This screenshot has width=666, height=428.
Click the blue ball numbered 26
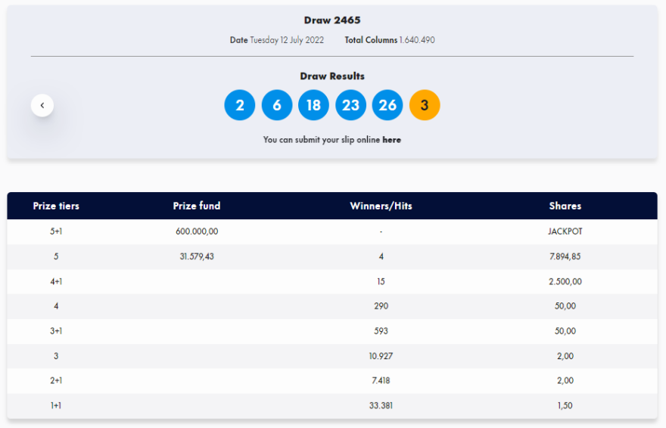[387, 105]
